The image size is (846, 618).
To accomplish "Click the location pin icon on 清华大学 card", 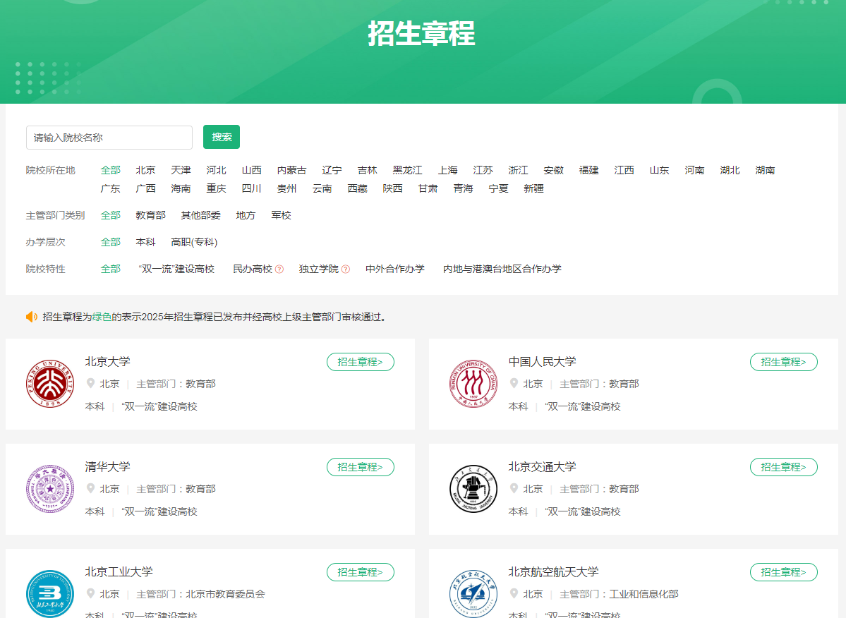I will 90,489.
